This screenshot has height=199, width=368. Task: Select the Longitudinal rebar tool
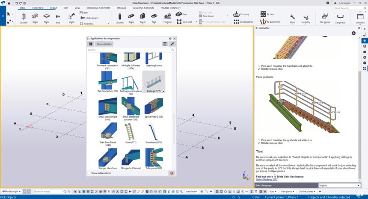pyautogui.click(x=243, y=21)
